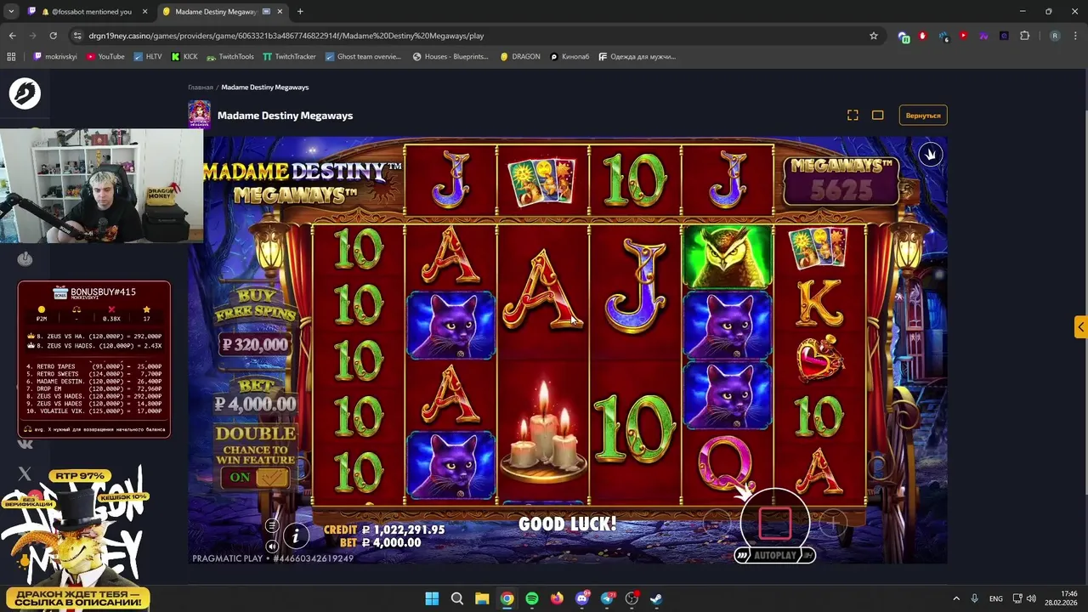Open the tab search dropdown arrow
This screenshot has height=612, width=1088.
[11, 12]
